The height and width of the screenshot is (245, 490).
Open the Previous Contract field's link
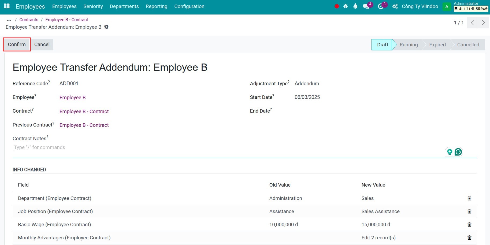coord(84,125)
